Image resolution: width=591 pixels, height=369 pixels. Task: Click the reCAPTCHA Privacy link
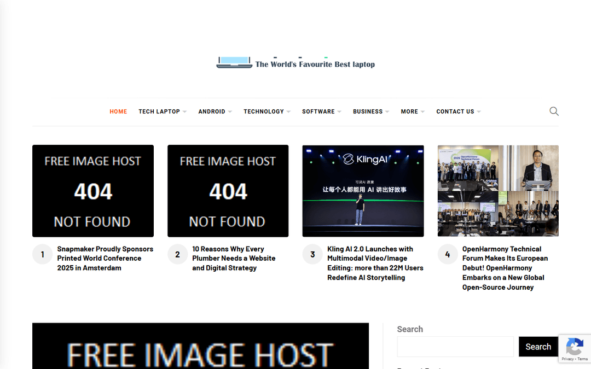[567, 359]
